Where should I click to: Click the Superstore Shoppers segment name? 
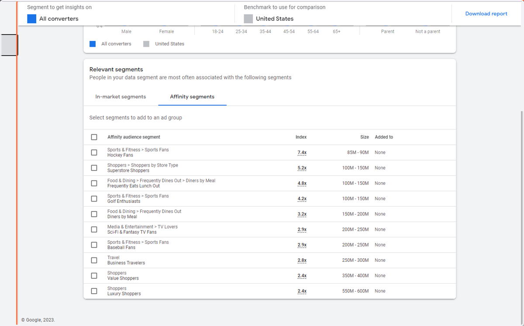(128, 170)
